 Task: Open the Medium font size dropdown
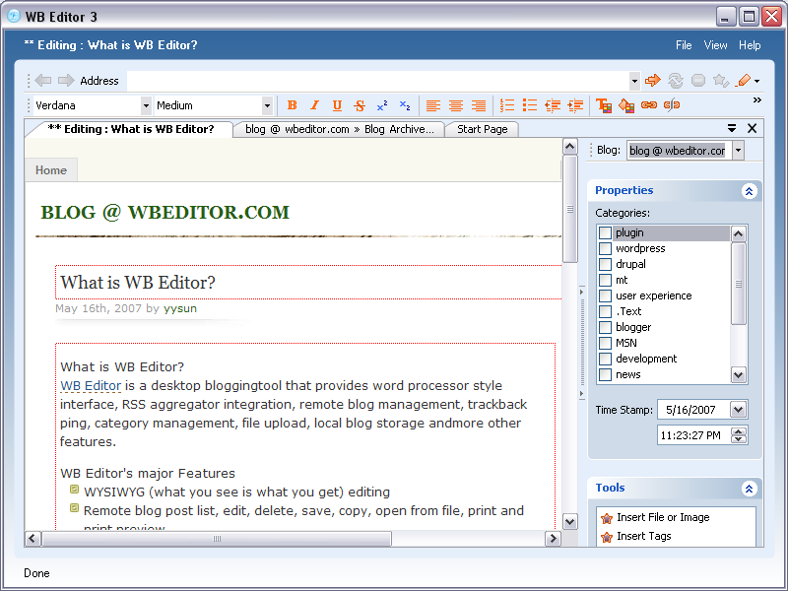(x=267, y=105)
